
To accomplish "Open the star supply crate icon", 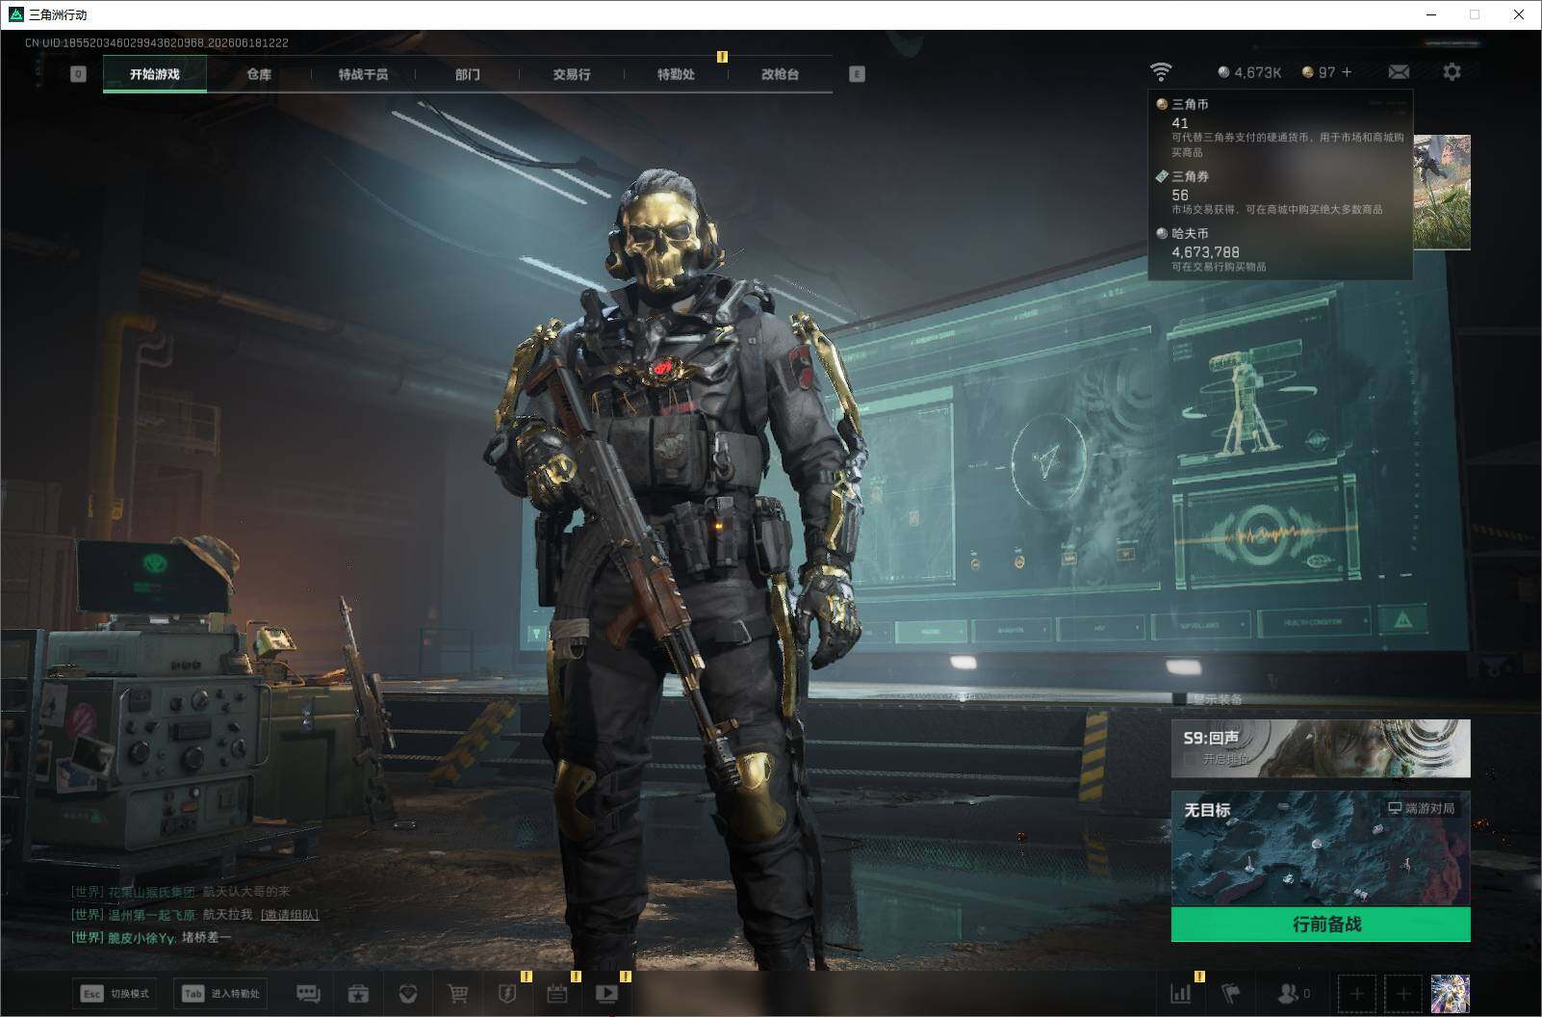I will (358, 993).
